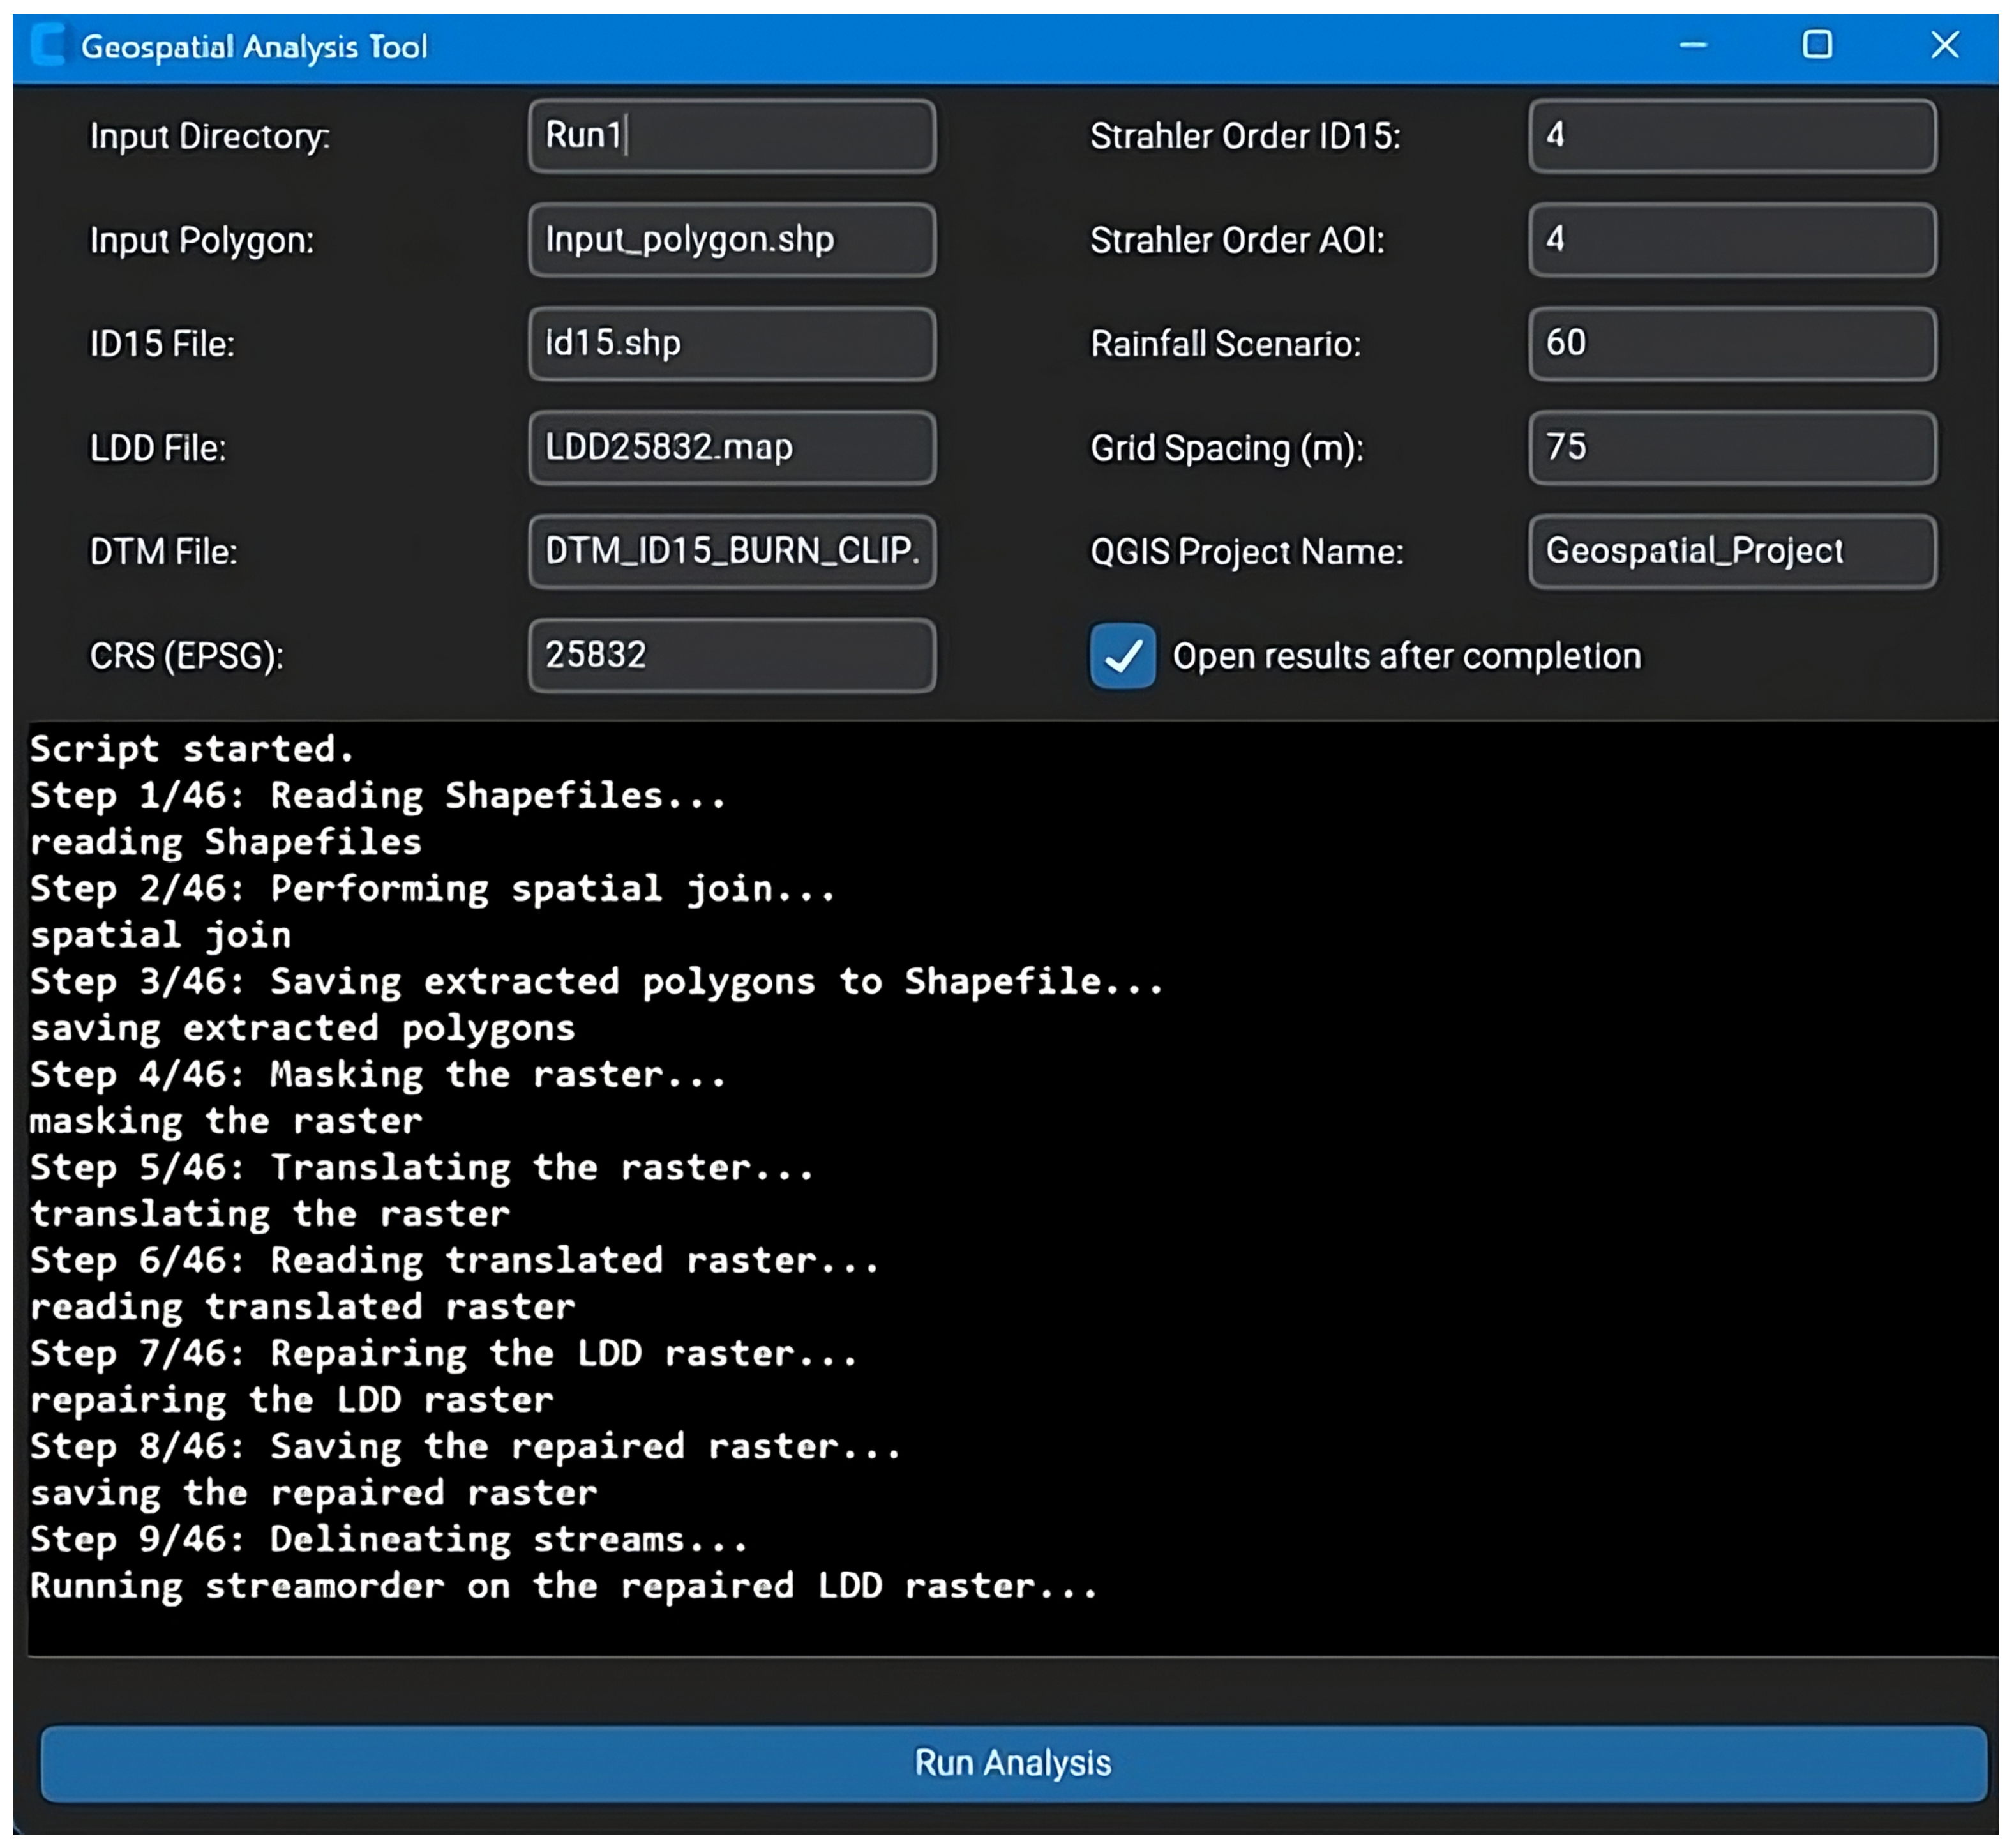Click the Geospatial Analysis Tool app icon
Image resolution: width=2014 pixels, height=1848 pixels.
(47, 46)
